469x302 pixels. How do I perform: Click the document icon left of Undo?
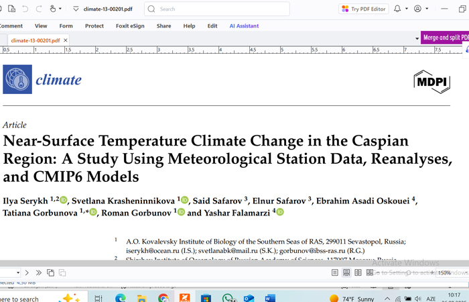(11, 9)
